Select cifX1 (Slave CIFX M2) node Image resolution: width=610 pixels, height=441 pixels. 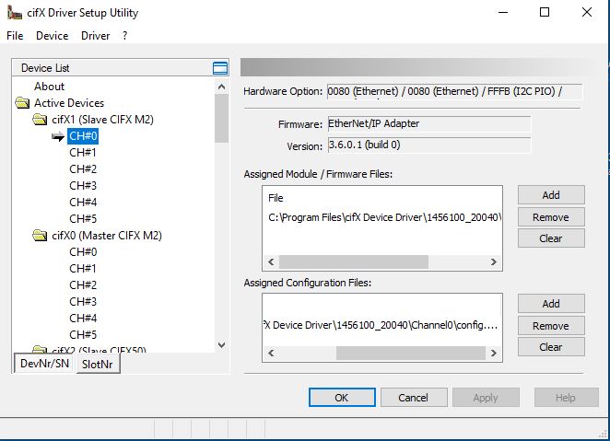102,120
